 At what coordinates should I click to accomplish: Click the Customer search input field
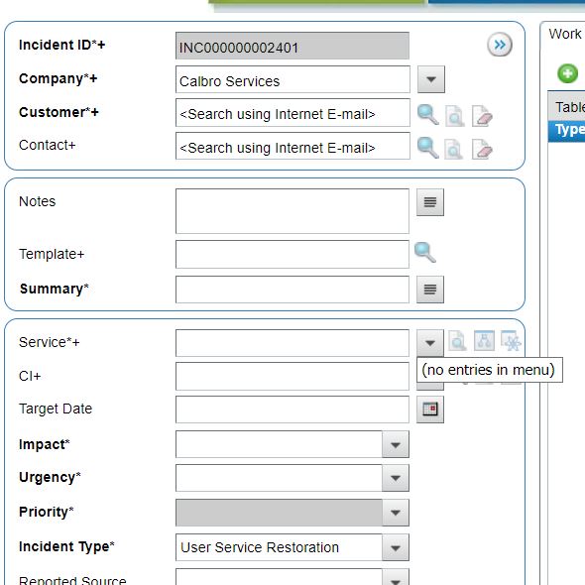(292, 113)
